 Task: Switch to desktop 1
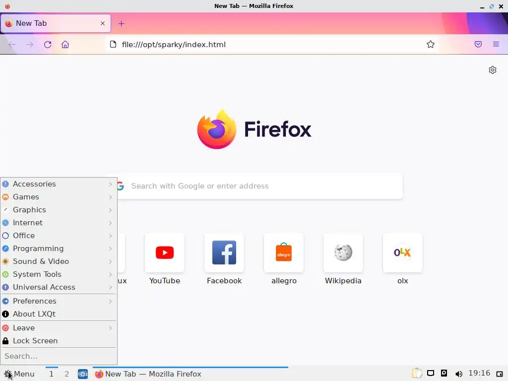coord(51,374)
